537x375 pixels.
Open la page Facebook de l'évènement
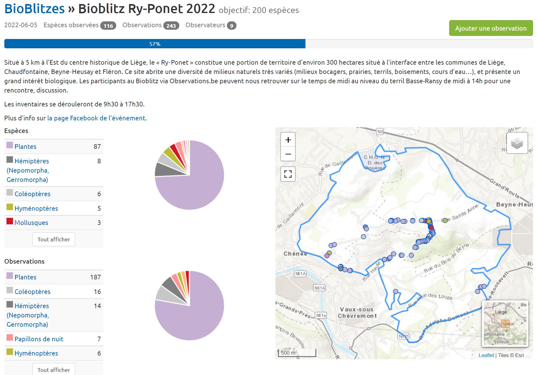click(x=96, y=118)
